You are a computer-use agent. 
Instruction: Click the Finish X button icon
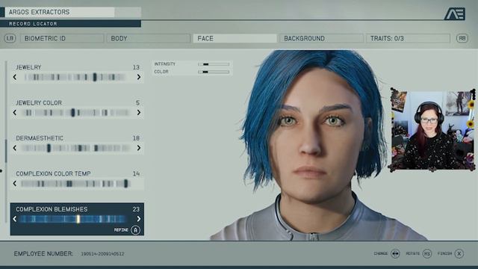459,253
